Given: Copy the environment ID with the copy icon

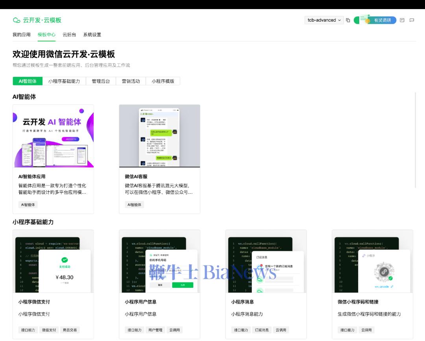Looking at the screenshot, I should (348, 20).
